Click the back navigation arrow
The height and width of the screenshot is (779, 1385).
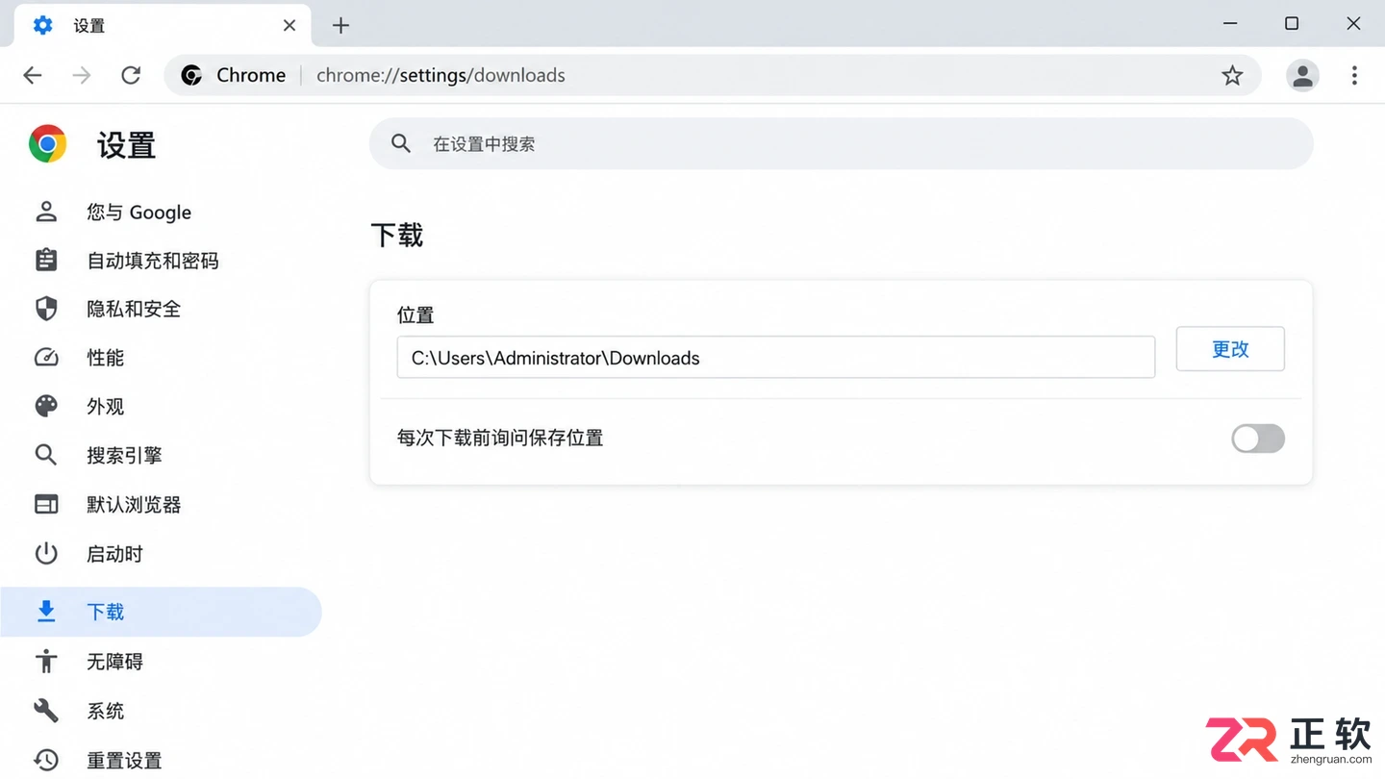(33, 75)
